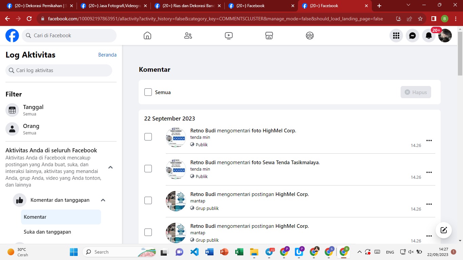Screen dimensions: 463x260
Task: Collapse the Komentar dan tanggapan group
Action: [103, 200]
